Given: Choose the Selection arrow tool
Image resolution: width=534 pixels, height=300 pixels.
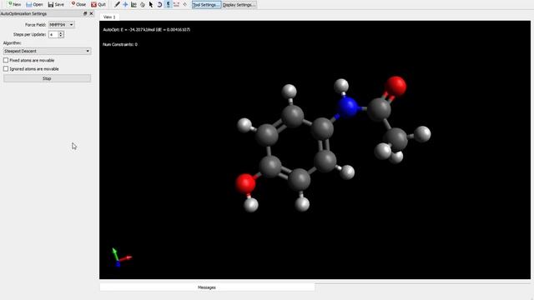Looking at the screenshot, I should (151, 4).
